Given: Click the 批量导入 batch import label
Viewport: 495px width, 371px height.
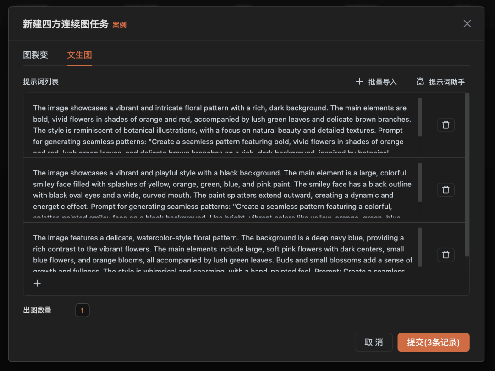Looking at the screenshot, I should coord(382,81).
